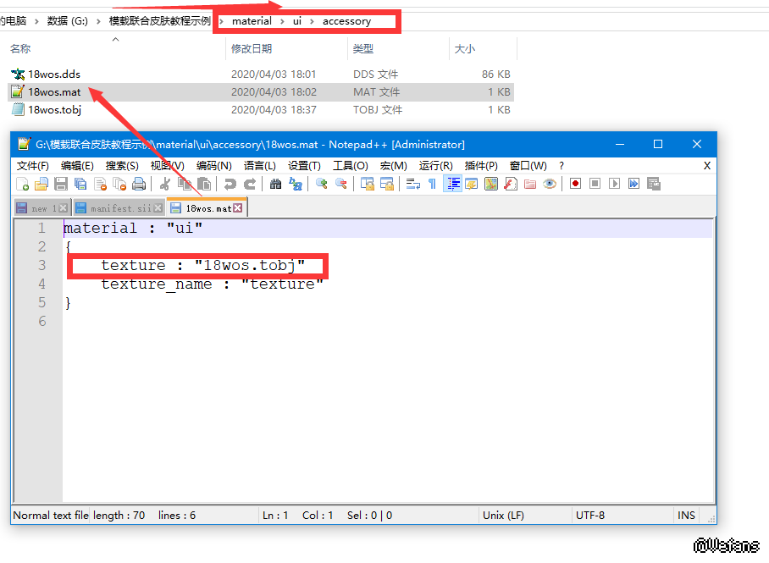Open the 搜索(S) menu
Screen dimensions: 769x563
click(x=122, y=166)
